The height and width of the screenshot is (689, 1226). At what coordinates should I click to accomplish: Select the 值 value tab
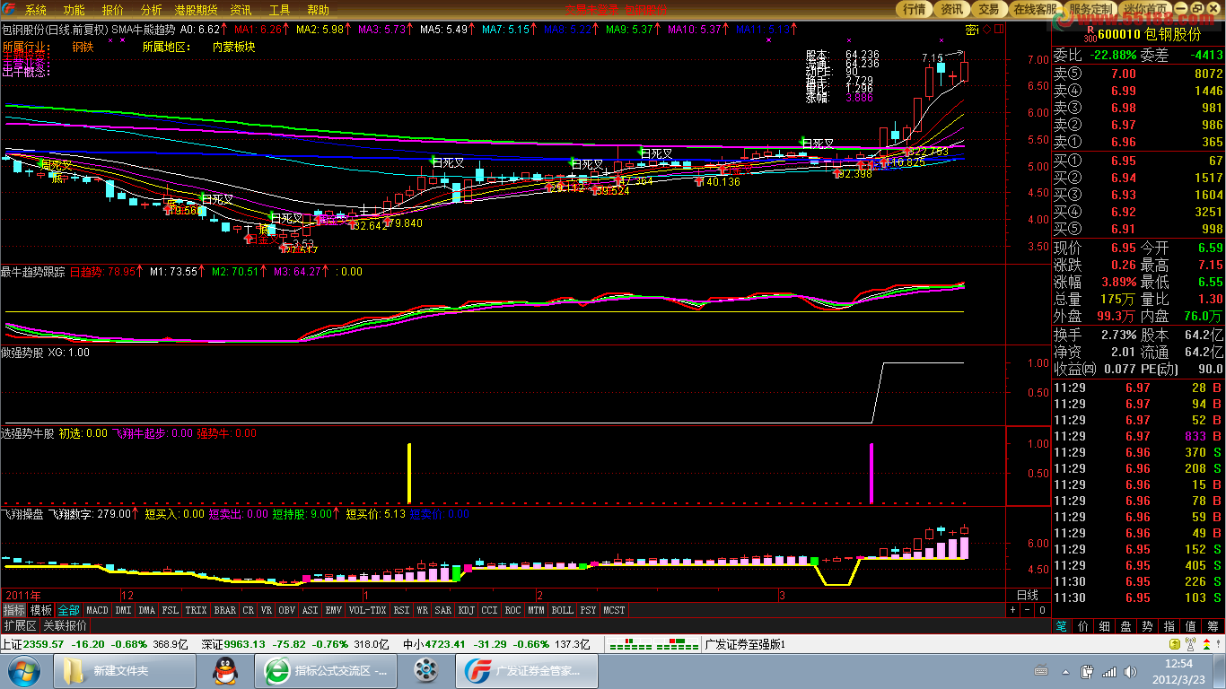tap(1191, 626)
